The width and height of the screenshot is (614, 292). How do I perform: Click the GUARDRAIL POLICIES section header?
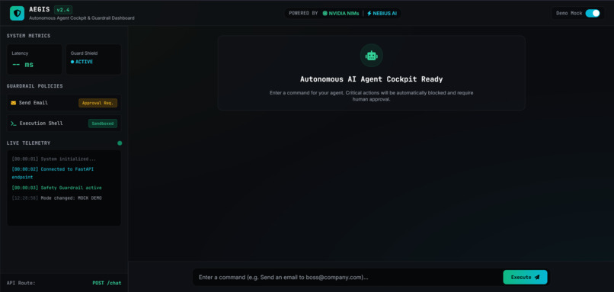(35, 86)
